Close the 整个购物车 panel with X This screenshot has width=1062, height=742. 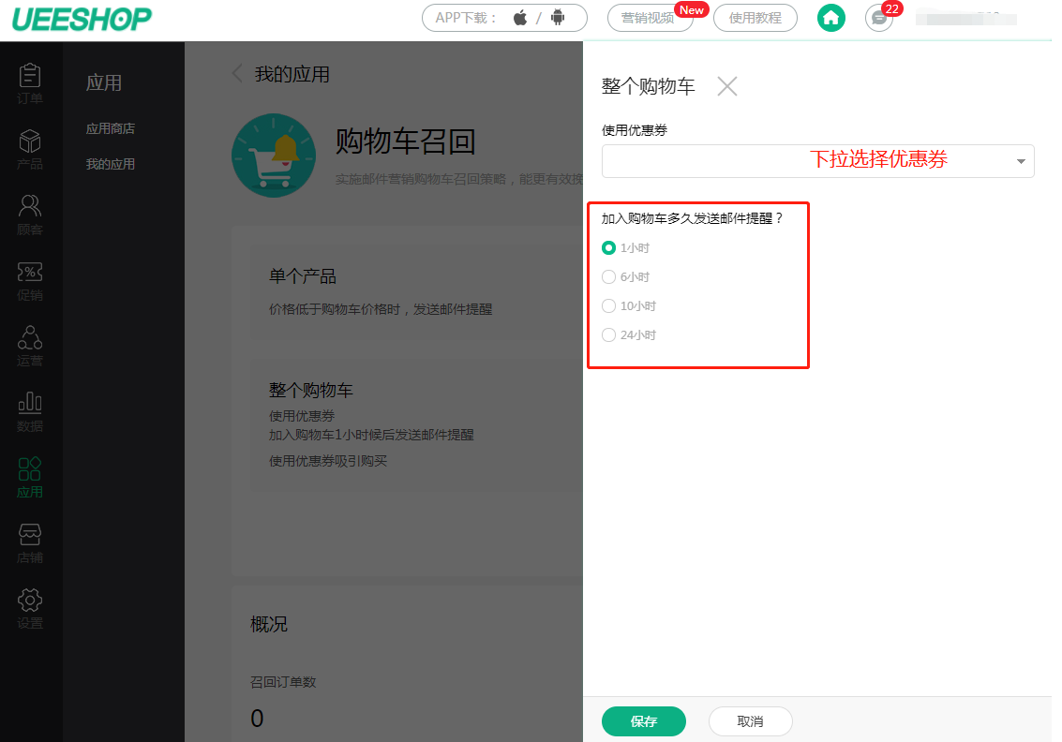tap(727, 86)
